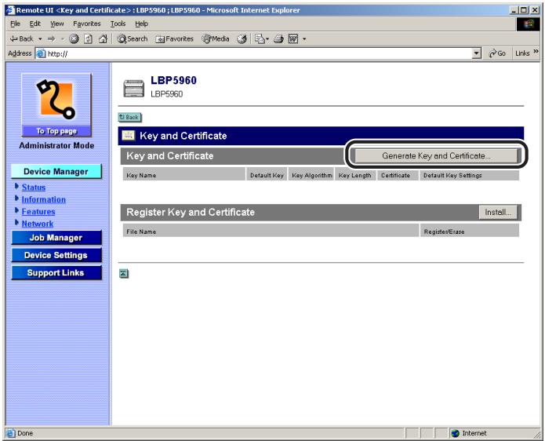
Task: Open Support Links section
Action: click(x=56, y=272)
